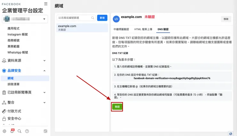
Task: Select 排除清單 under 品牌安全
Action: [13, 84]
